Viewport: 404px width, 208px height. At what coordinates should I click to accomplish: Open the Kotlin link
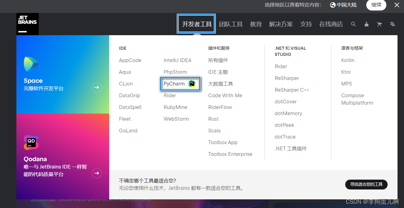[348, 60]
